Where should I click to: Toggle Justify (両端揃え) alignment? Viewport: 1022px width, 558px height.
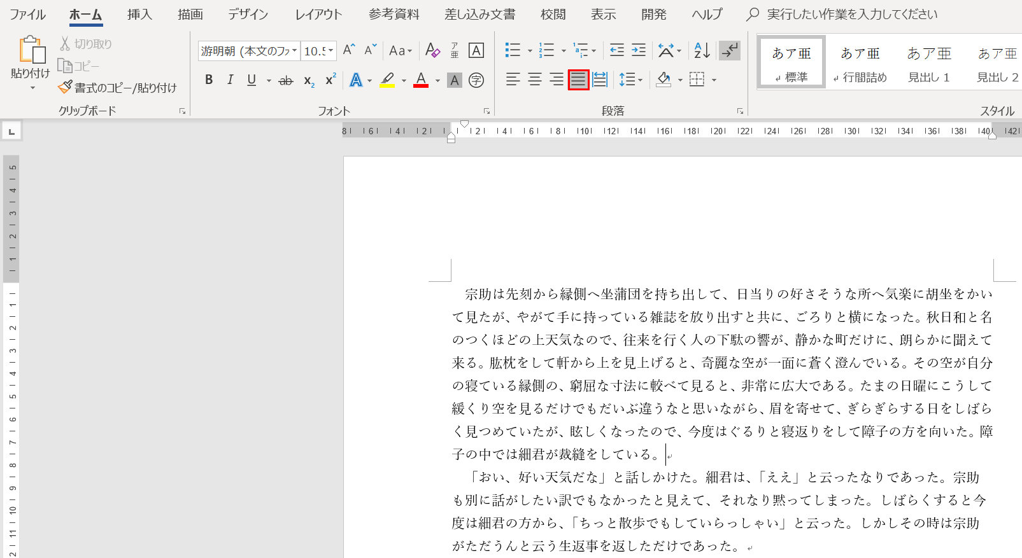578,80
